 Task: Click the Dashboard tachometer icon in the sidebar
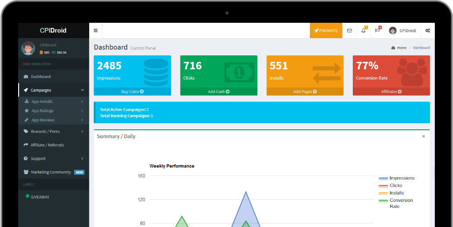pos(26,76)
